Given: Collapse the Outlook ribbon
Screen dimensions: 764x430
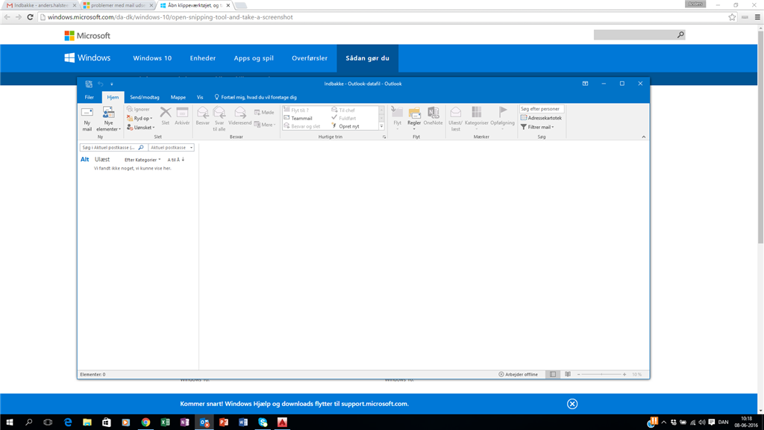Looking at the screenshot, I should (644, 137).
